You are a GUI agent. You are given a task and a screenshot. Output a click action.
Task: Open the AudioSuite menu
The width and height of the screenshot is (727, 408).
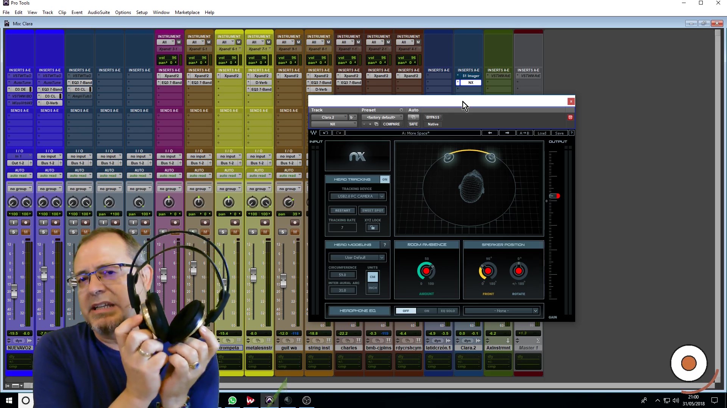tap(98, 12)
